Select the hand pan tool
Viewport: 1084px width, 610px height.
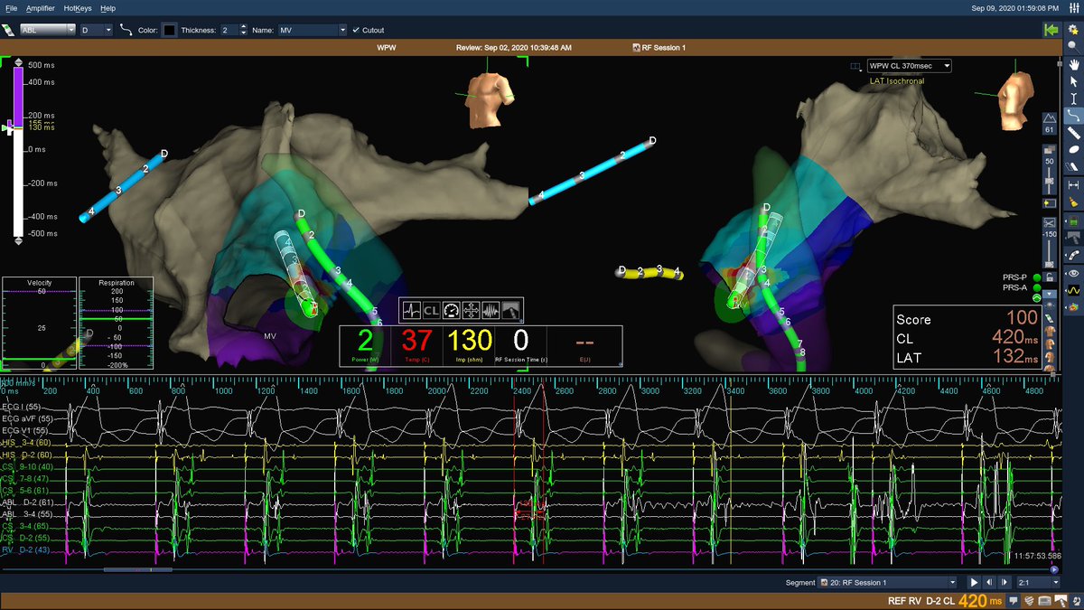1073,64
